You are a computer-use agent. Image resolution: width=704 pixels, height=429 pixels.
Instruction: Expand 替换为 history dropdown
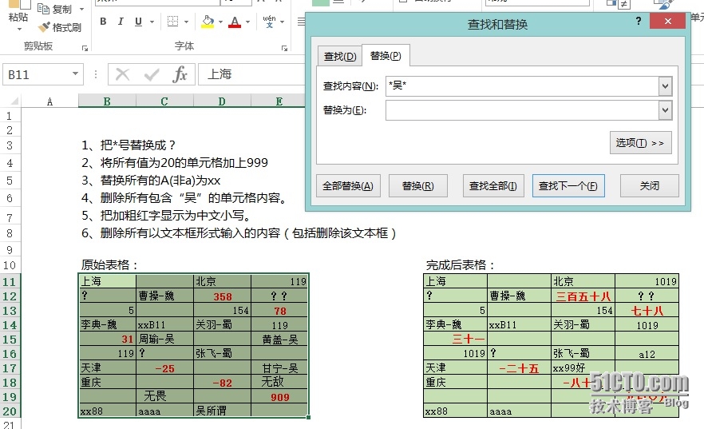666,110
